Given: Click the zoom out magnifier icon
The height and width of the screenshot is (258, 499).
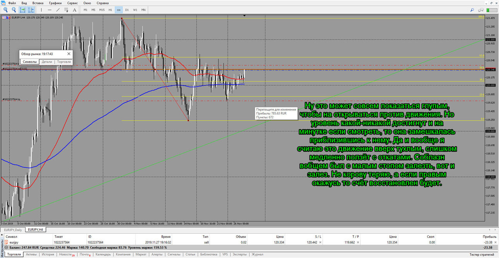Looking at the screenshot, I should 14,10.
